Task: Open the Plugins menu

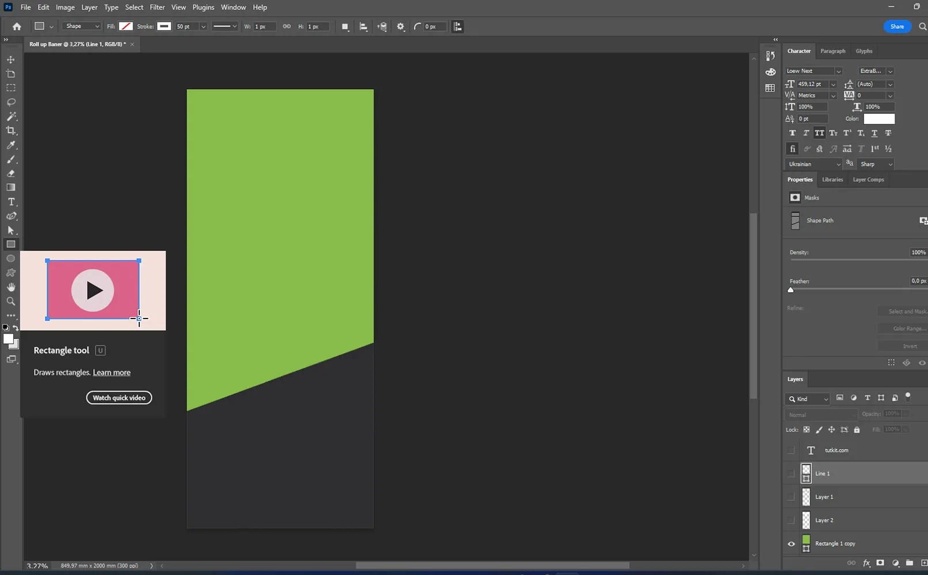Action: coord(203,7)
